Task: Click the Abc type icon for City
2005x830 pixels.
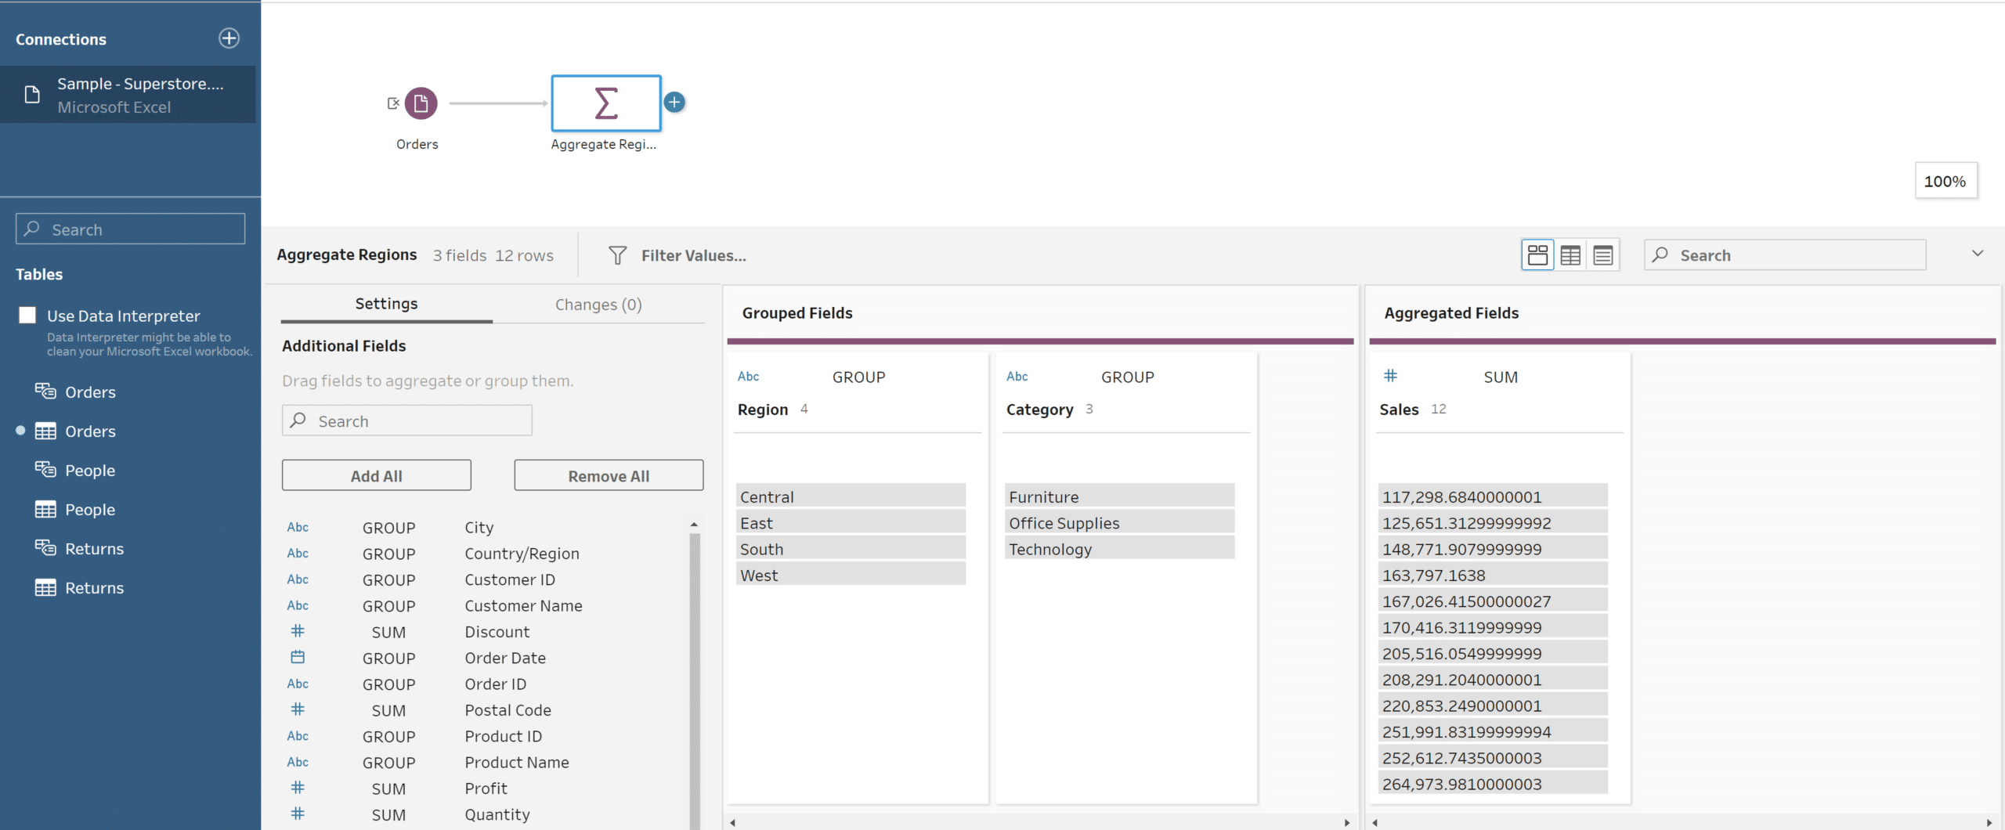Action: tap(298, 527)
